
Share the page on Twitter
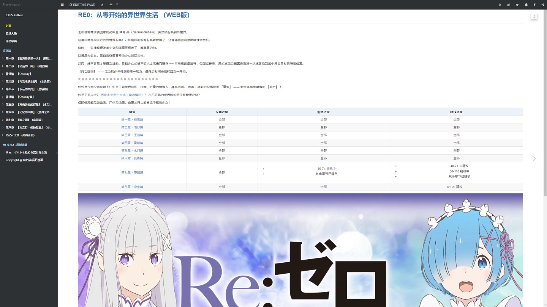click(x=517, y=5)
